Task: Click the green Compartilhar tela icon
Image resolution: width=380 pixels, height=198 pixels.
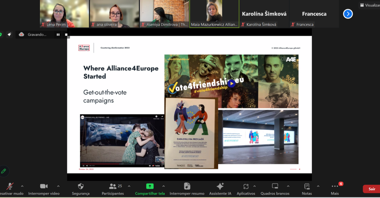Action: pos(150,186)
